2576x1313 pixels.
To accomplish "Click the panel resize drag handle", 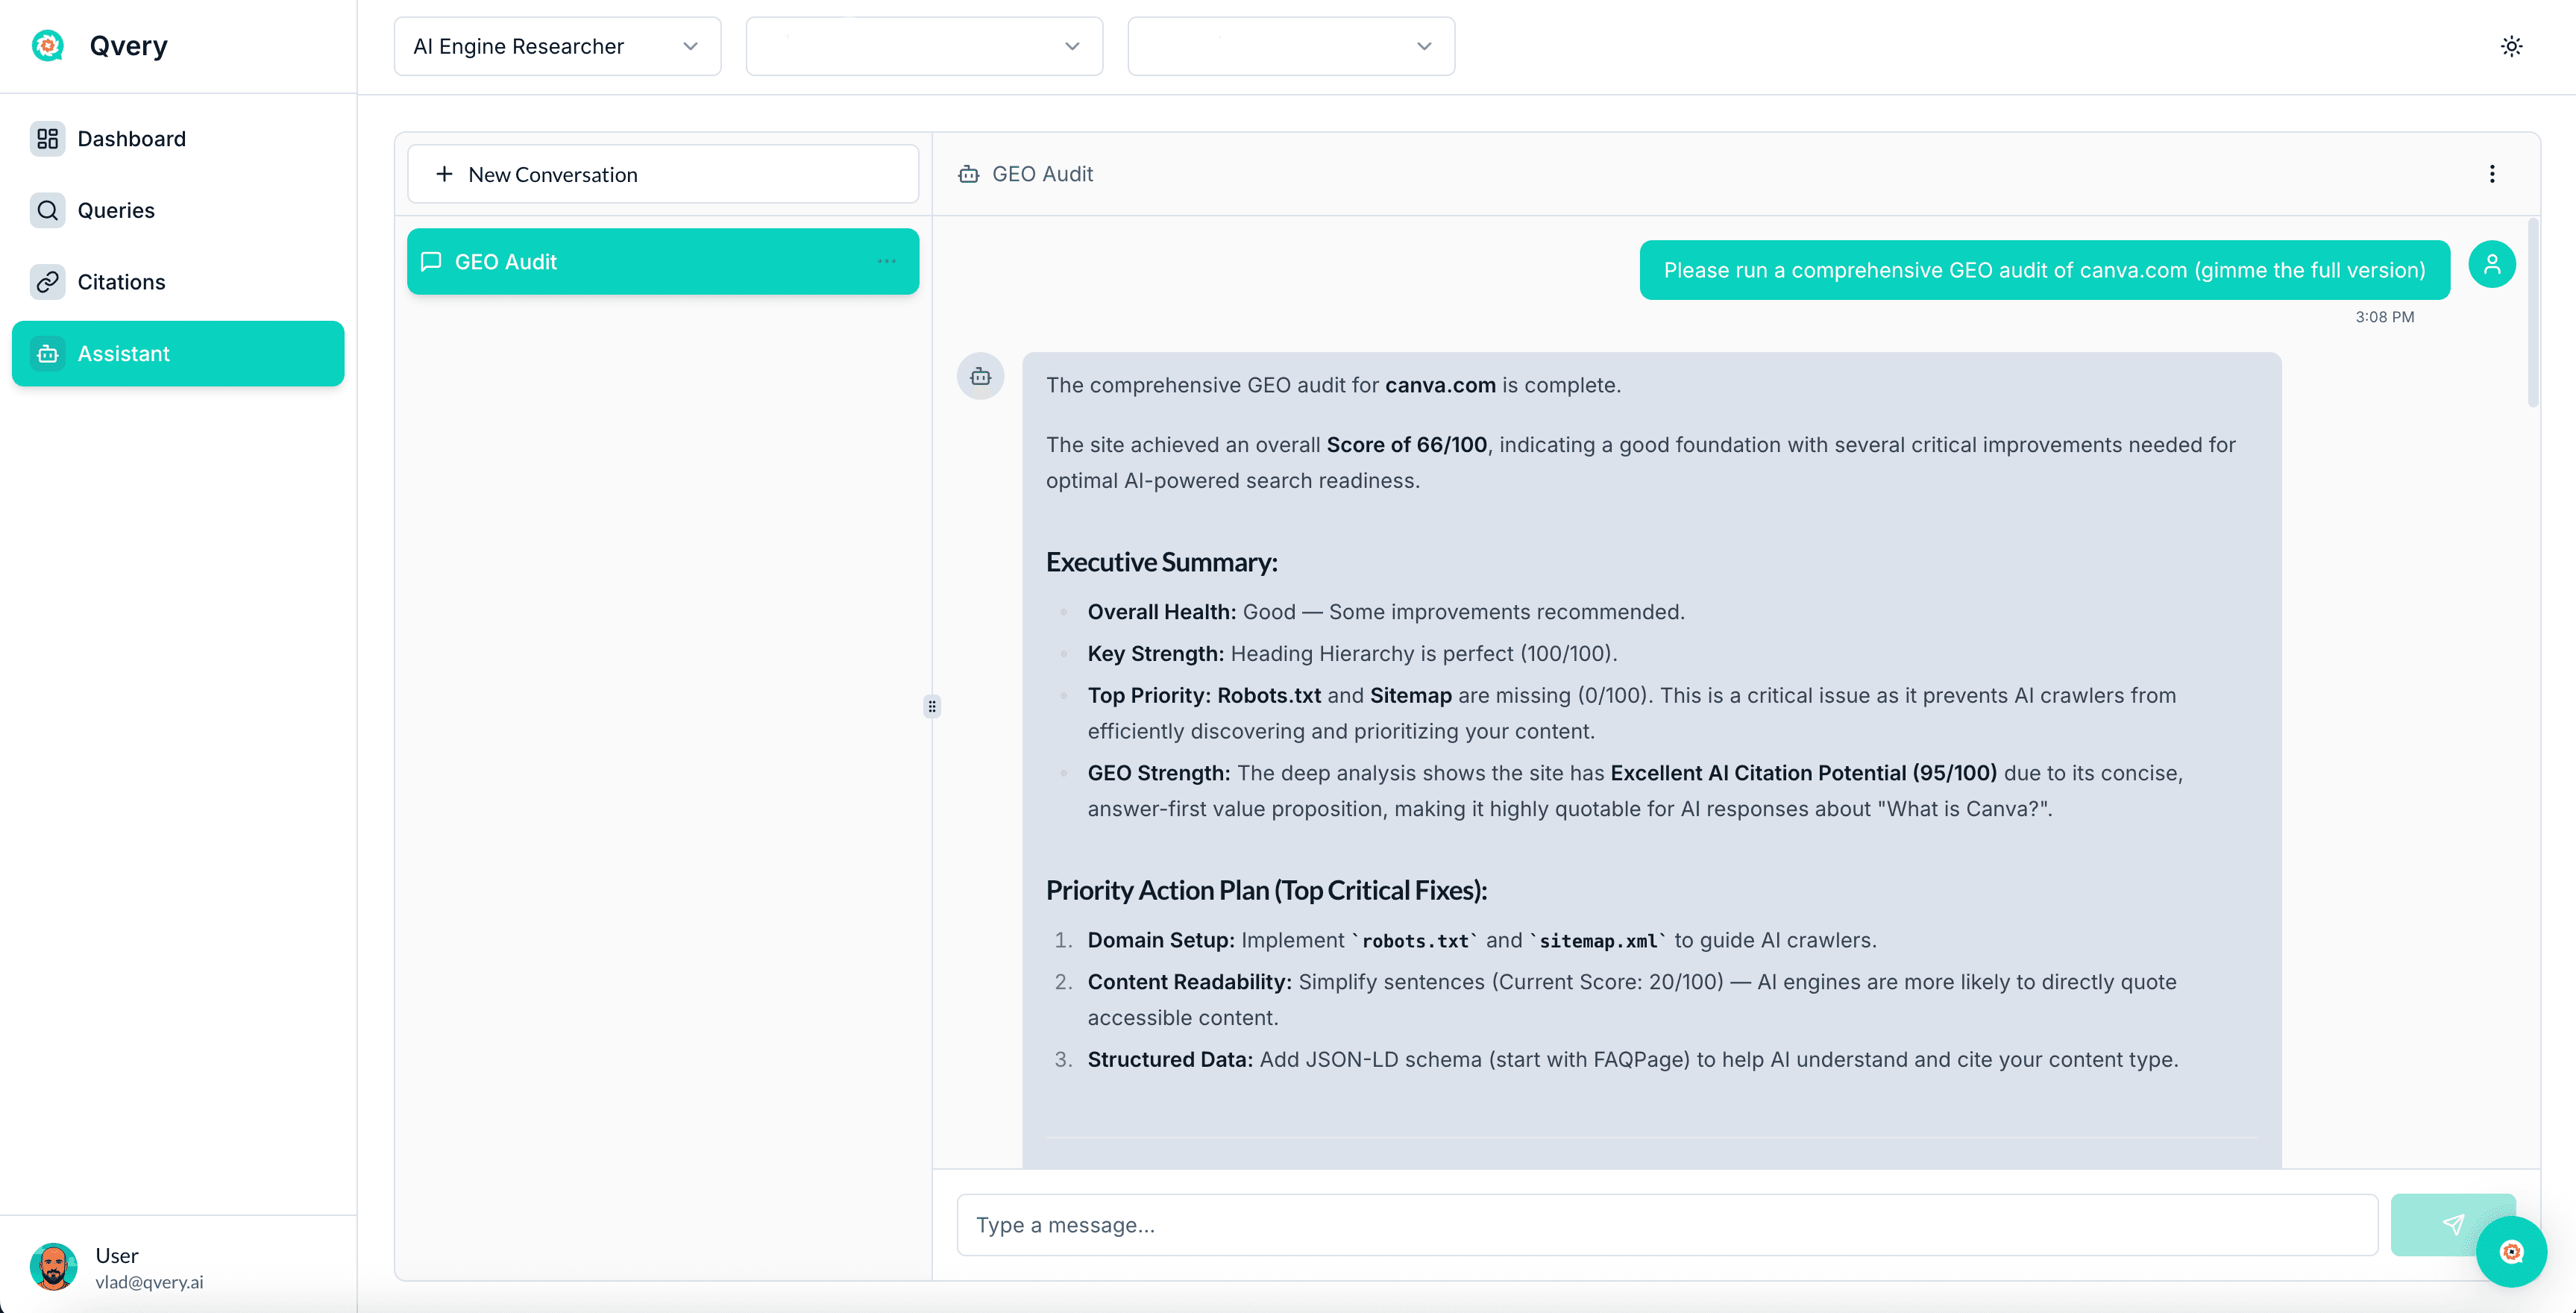I will pyautogui.click(x=932, y=707).
